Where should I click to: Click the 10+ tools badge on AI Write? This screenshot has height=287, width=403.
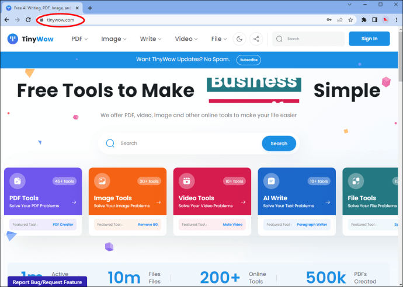319,181
